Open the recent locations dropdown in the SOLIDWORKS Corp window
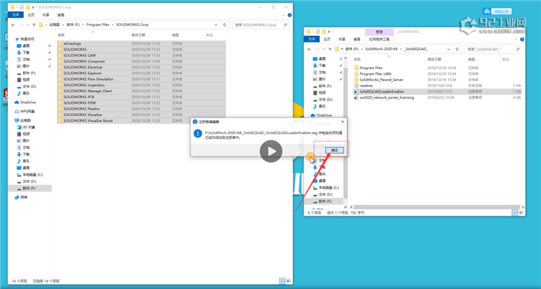This screenshot has width=541, height=289. coord(27,25)
